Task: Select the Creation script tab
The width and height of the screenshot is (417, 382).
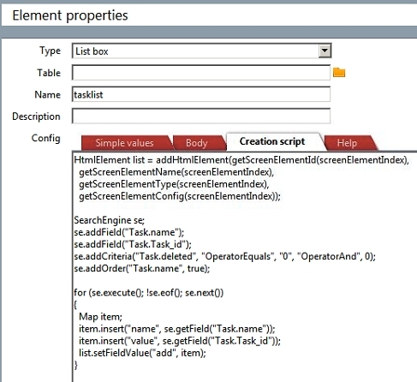Action: [x=272, y=141]
